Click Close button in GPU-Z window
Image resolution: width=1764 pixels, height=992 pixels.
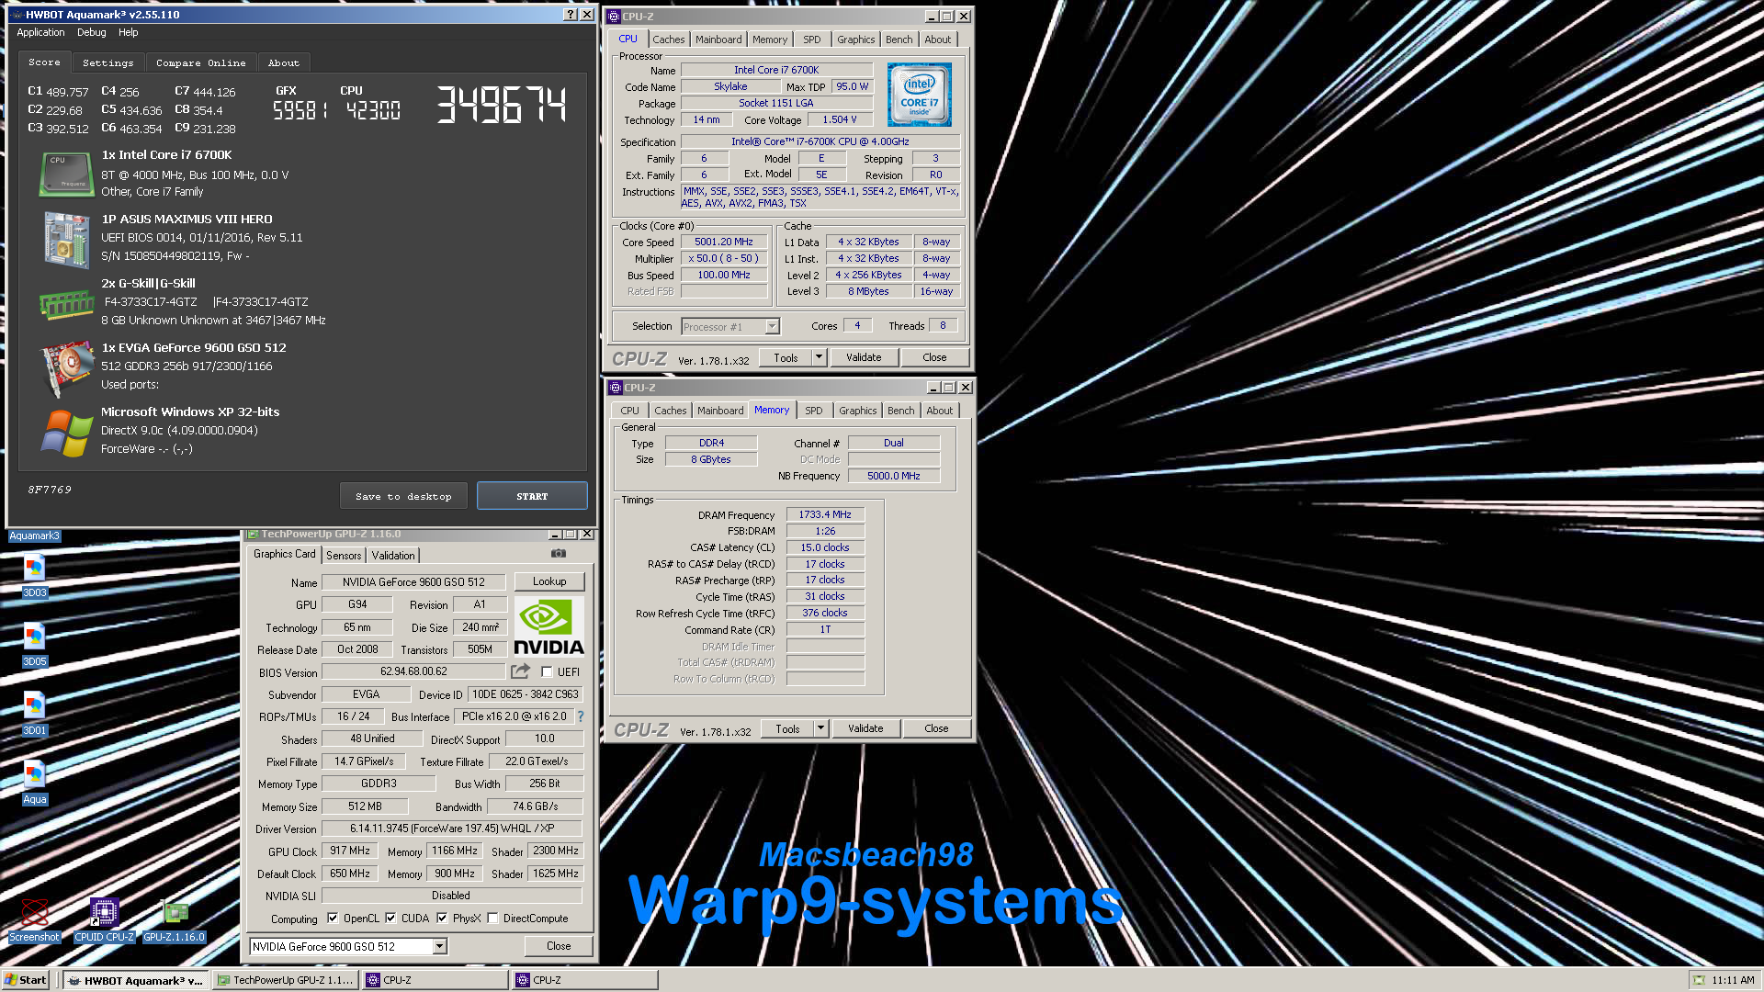pos(559,946)
